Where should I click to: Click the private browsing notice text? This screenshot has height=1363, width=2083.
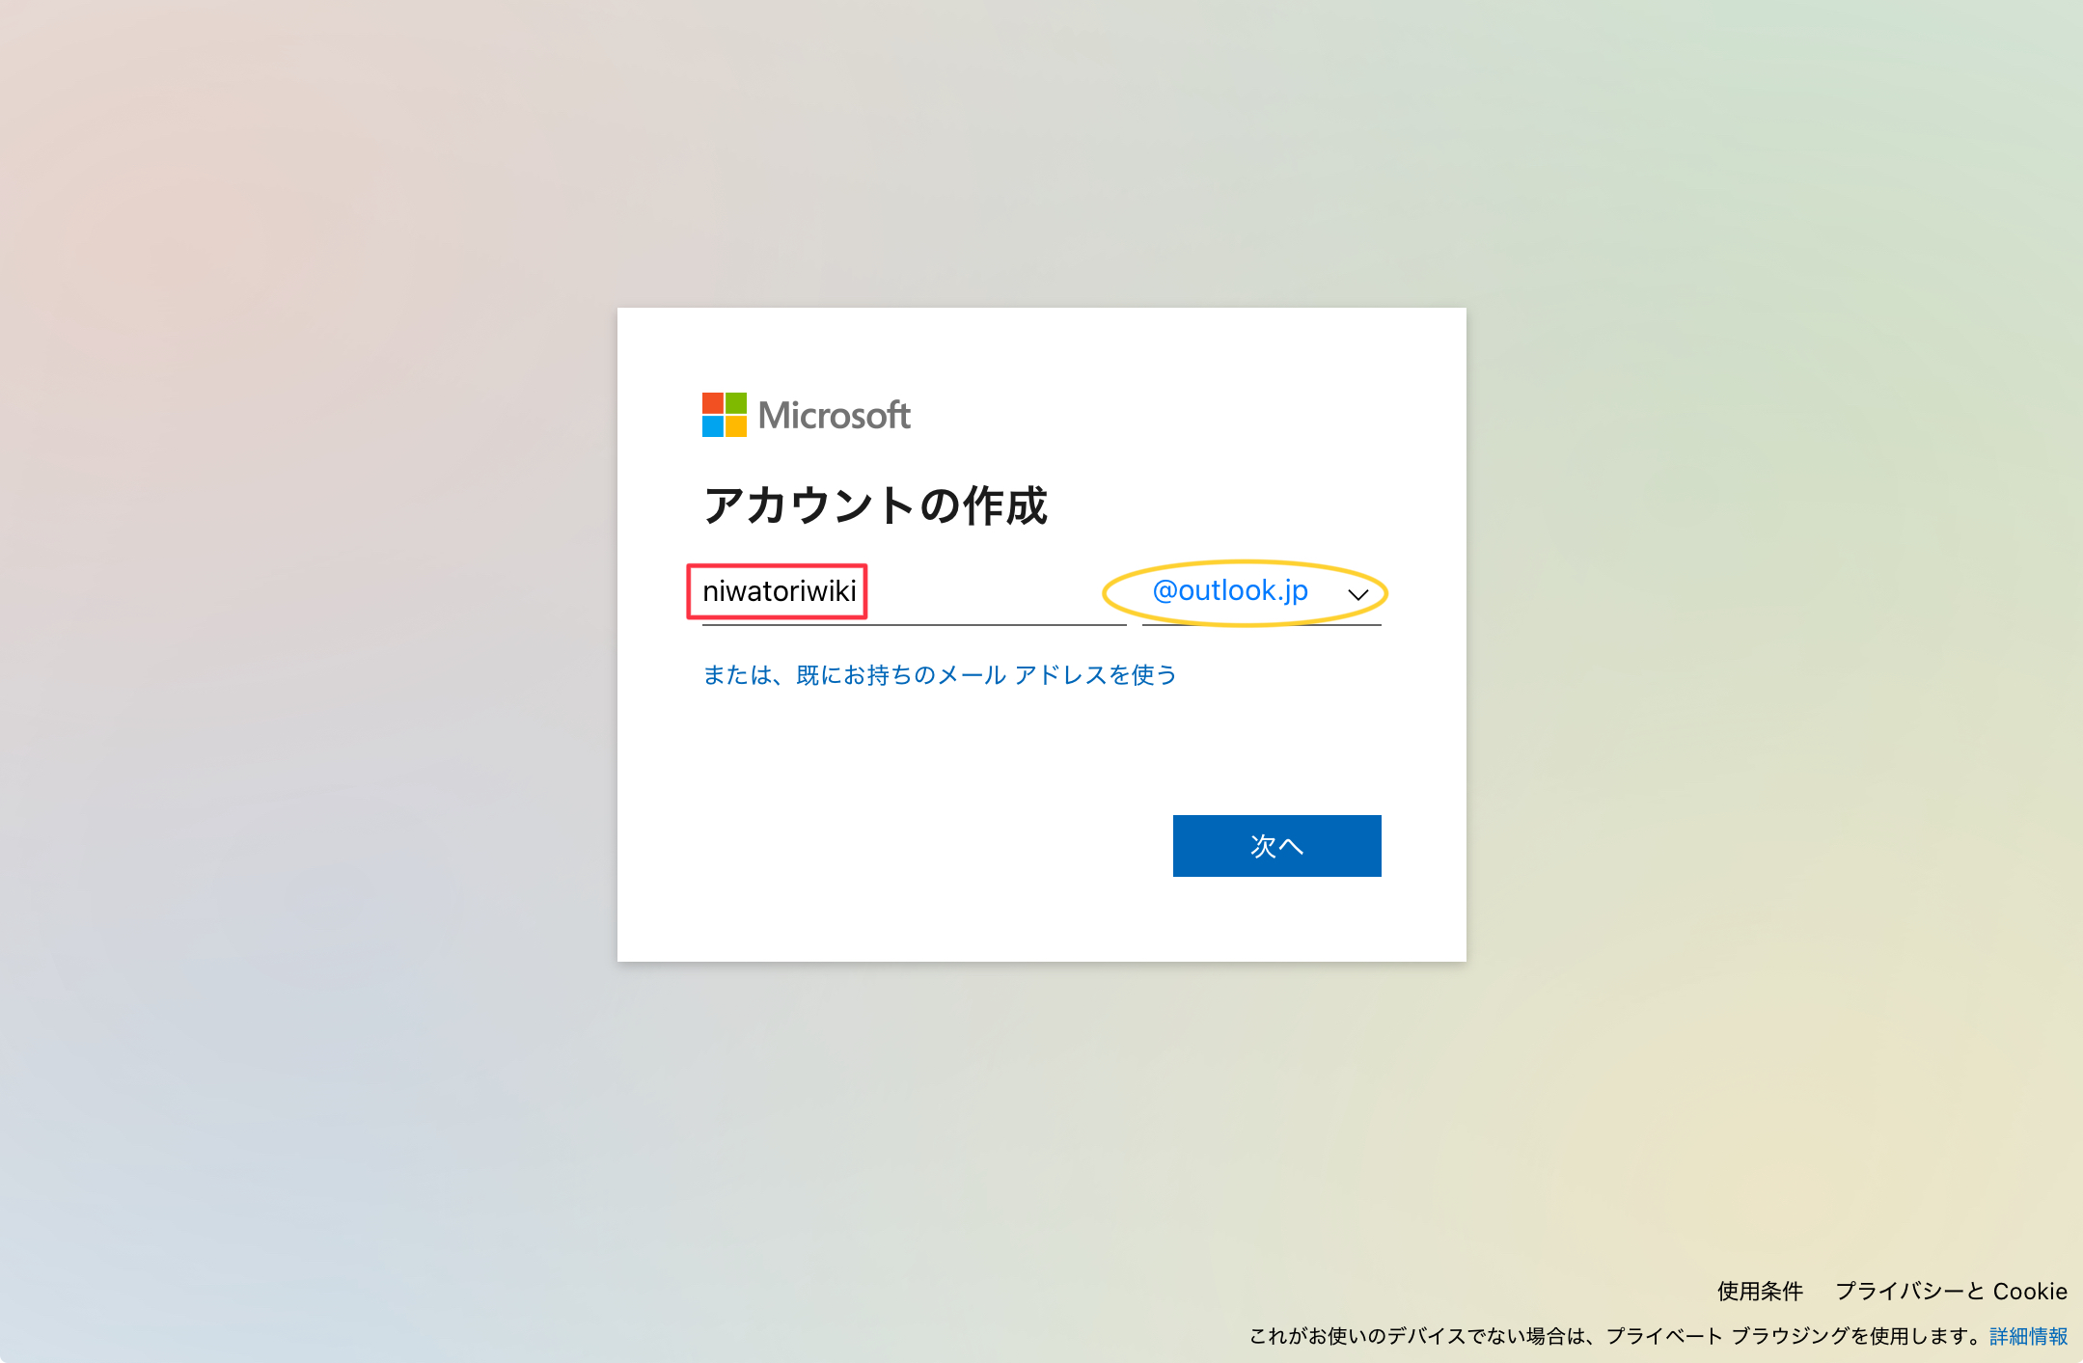pos(1616,1336)
